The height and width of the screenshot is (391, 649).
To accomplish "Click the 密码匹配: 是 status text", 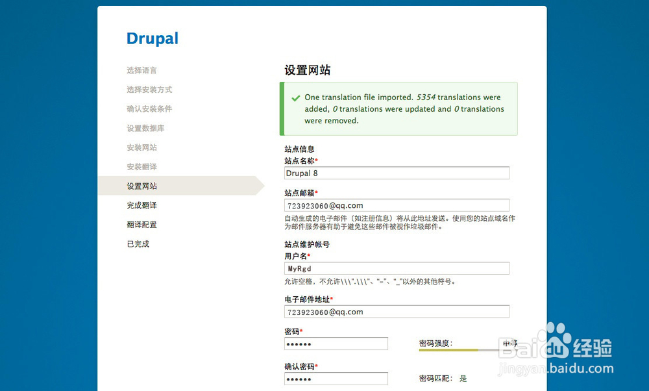I will point(443,379).
